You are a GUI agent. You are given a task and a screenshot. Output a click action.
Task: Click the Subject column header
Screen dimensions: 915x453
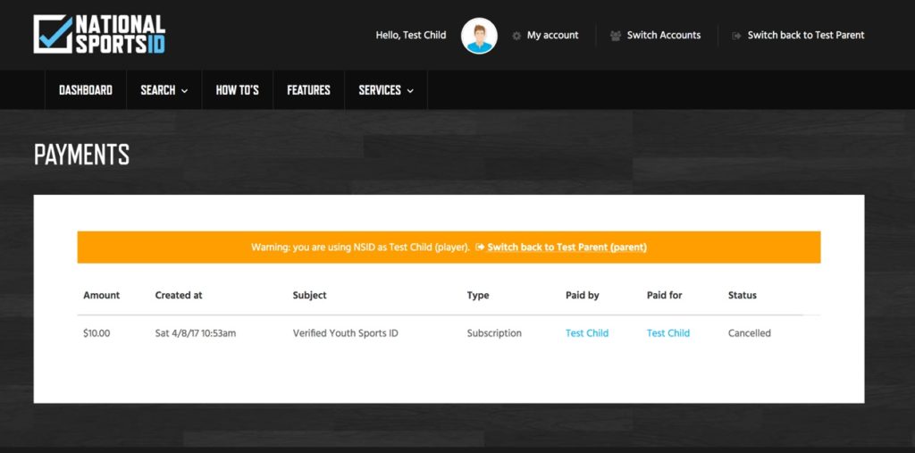tap(310, 296)
